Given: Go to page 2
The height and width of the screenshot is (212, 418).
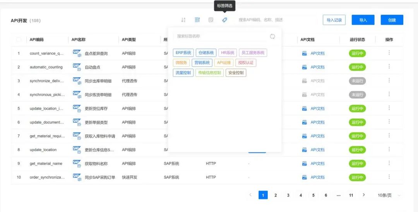Looking at the screenshot, I should (x=276, y=195).
